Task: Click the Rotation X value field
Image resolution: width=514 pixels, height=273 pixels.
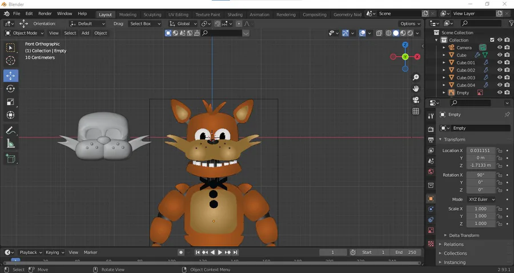Action: pyautogui.click(x=480, y=175)
